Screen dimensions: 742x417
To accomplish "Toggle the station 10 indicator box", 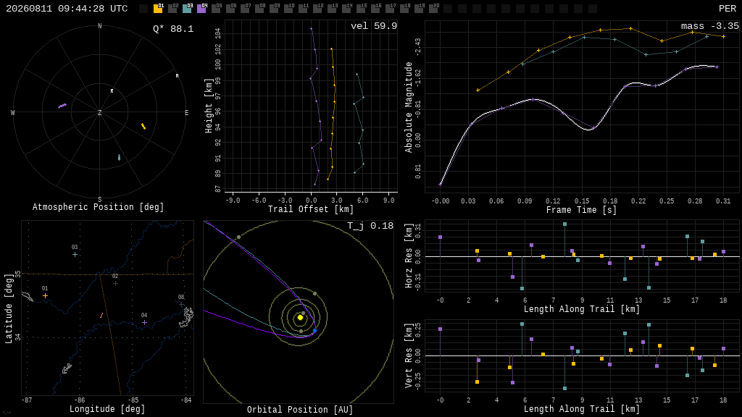I will 288,9.
